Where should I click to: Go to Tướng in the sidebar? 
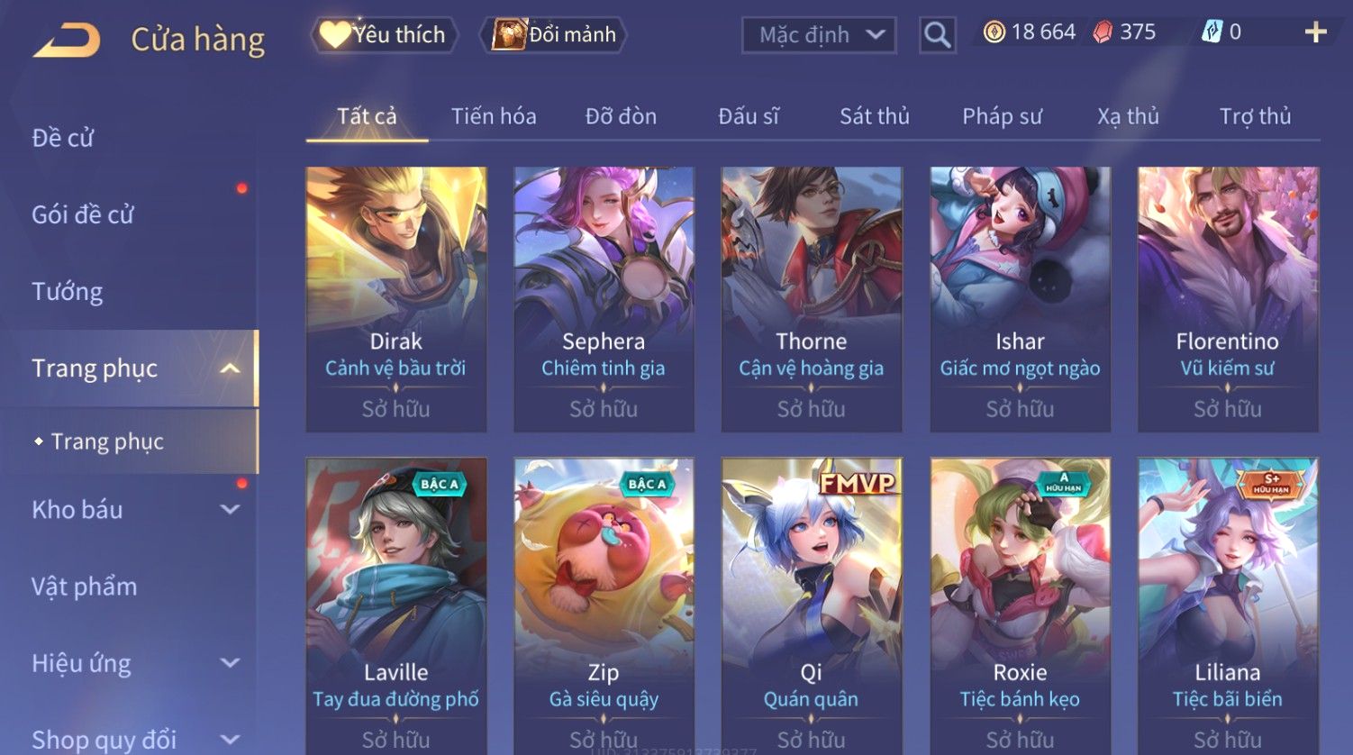tap(67, 292)
